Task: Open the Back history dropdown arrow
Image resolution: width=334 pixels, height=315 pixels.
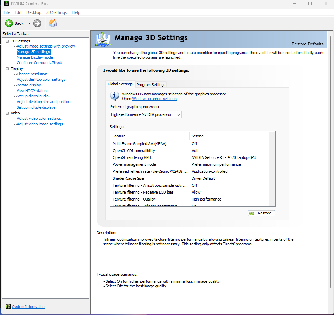Action: point(29,23)
